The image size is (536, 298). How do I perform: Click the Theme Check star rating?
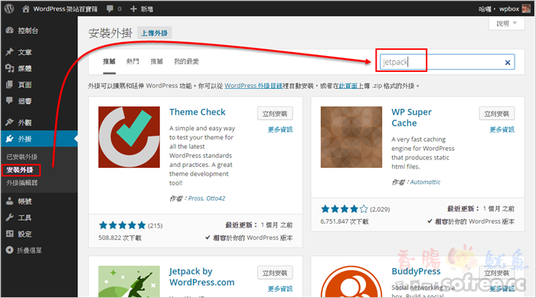point(122,225)
